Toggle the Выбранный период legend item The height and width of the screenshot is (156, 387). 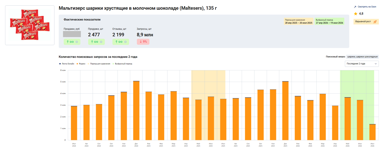pyautogui.click(x=122, y=64)
